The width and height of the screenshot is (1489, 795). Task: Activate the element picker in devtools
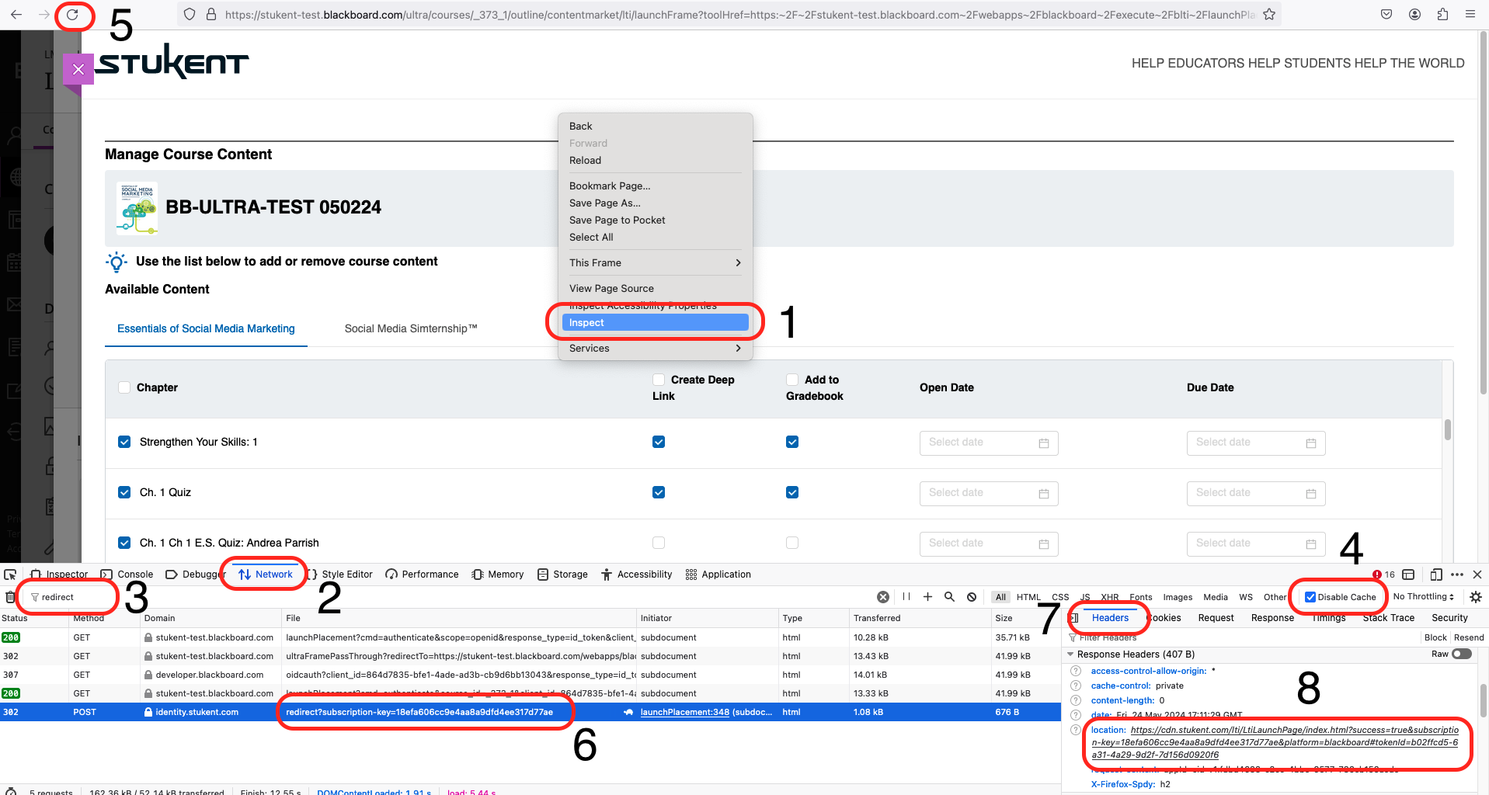pyautogui.click(x=10, y=575)
